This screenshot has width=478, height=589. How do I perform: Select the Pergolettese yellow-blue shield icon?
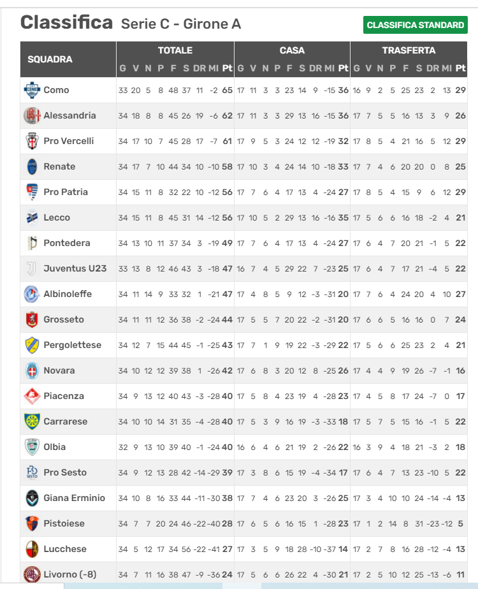(x=32, y=345)
